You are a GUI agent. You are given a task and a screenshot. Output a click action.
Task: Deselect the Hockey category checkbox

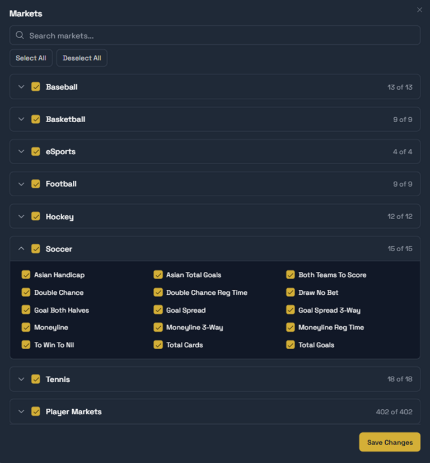(36, 216)
